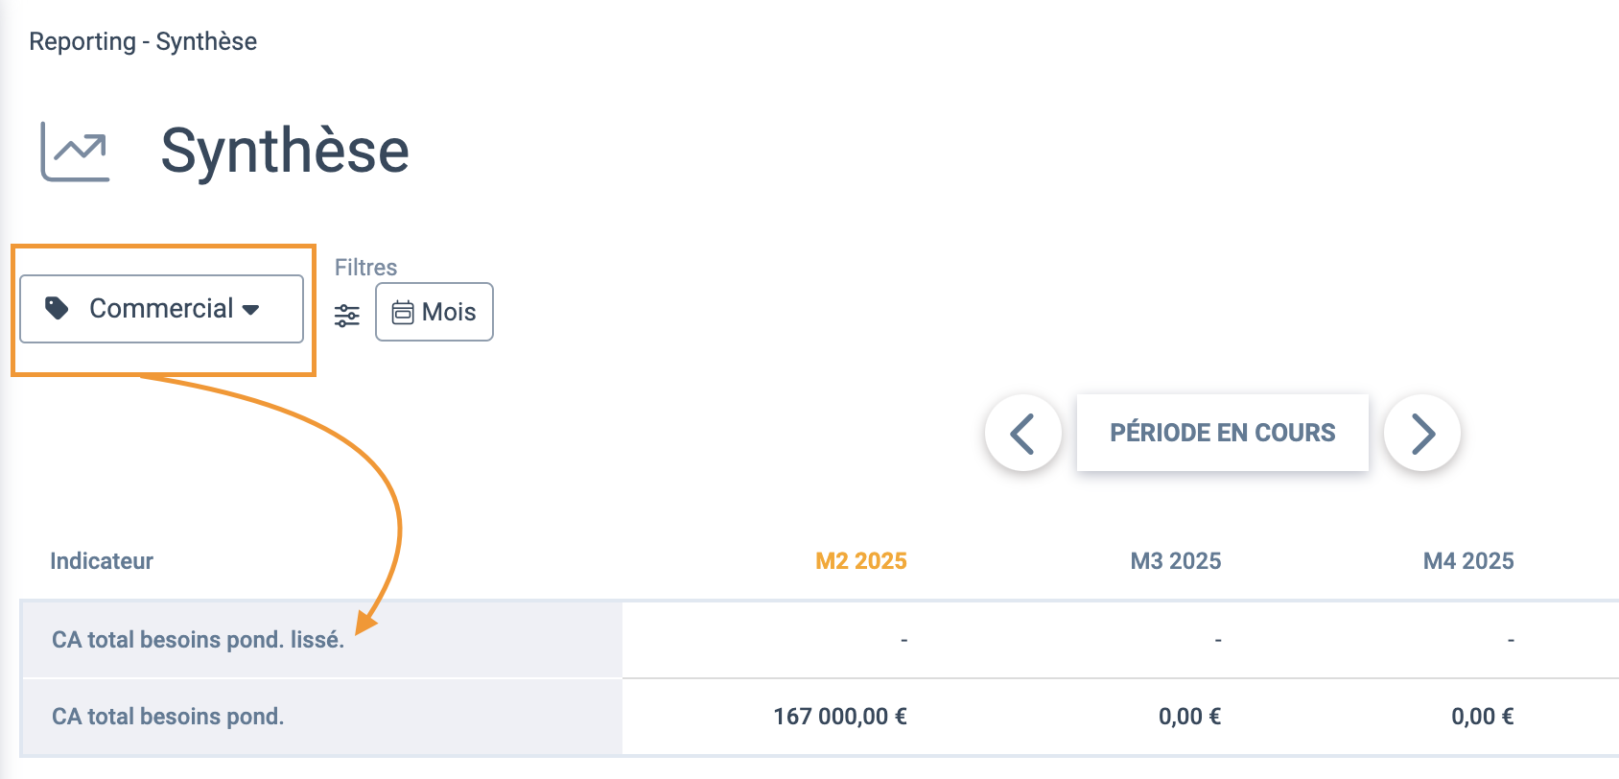Go to previous period with left chevron
The width and height of the screenshot is (1619, 779).
point(1023,433)
